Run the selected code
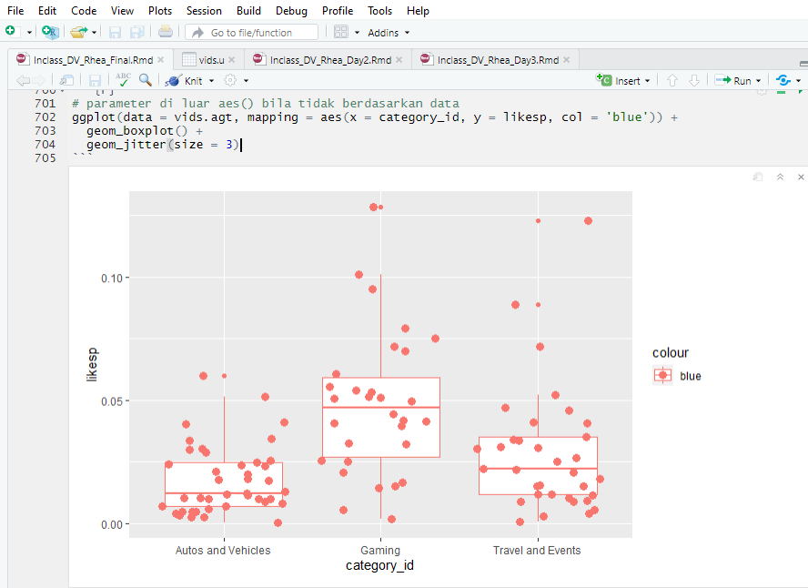The width and height of the screenshot is (808, 588). (738, 80)
